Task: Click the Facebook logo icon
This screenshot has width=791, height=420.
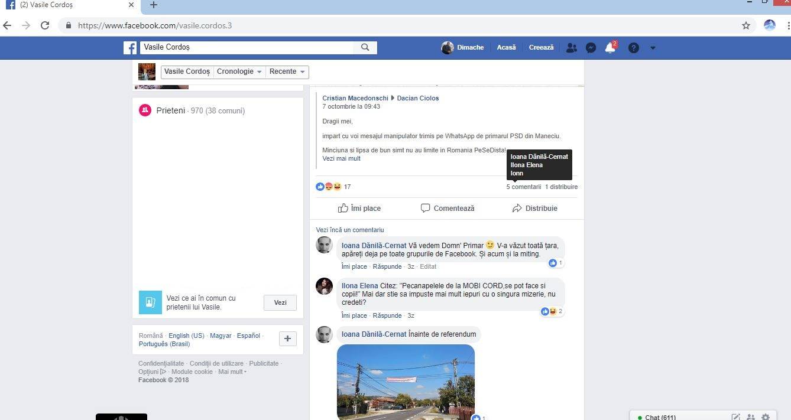Action: coord(130,48)
